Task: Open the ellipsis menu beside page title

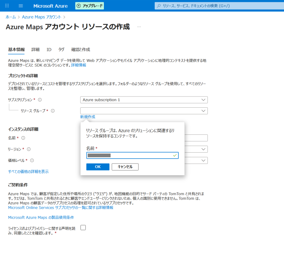Action: pos(139,27)
